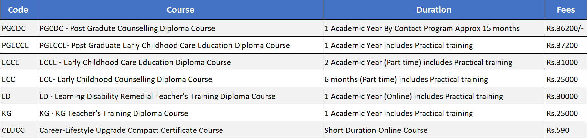The width and height of the screenshot is (587, 139).
Task: Select the CLUCC code cell
Action: coord(13,130)
